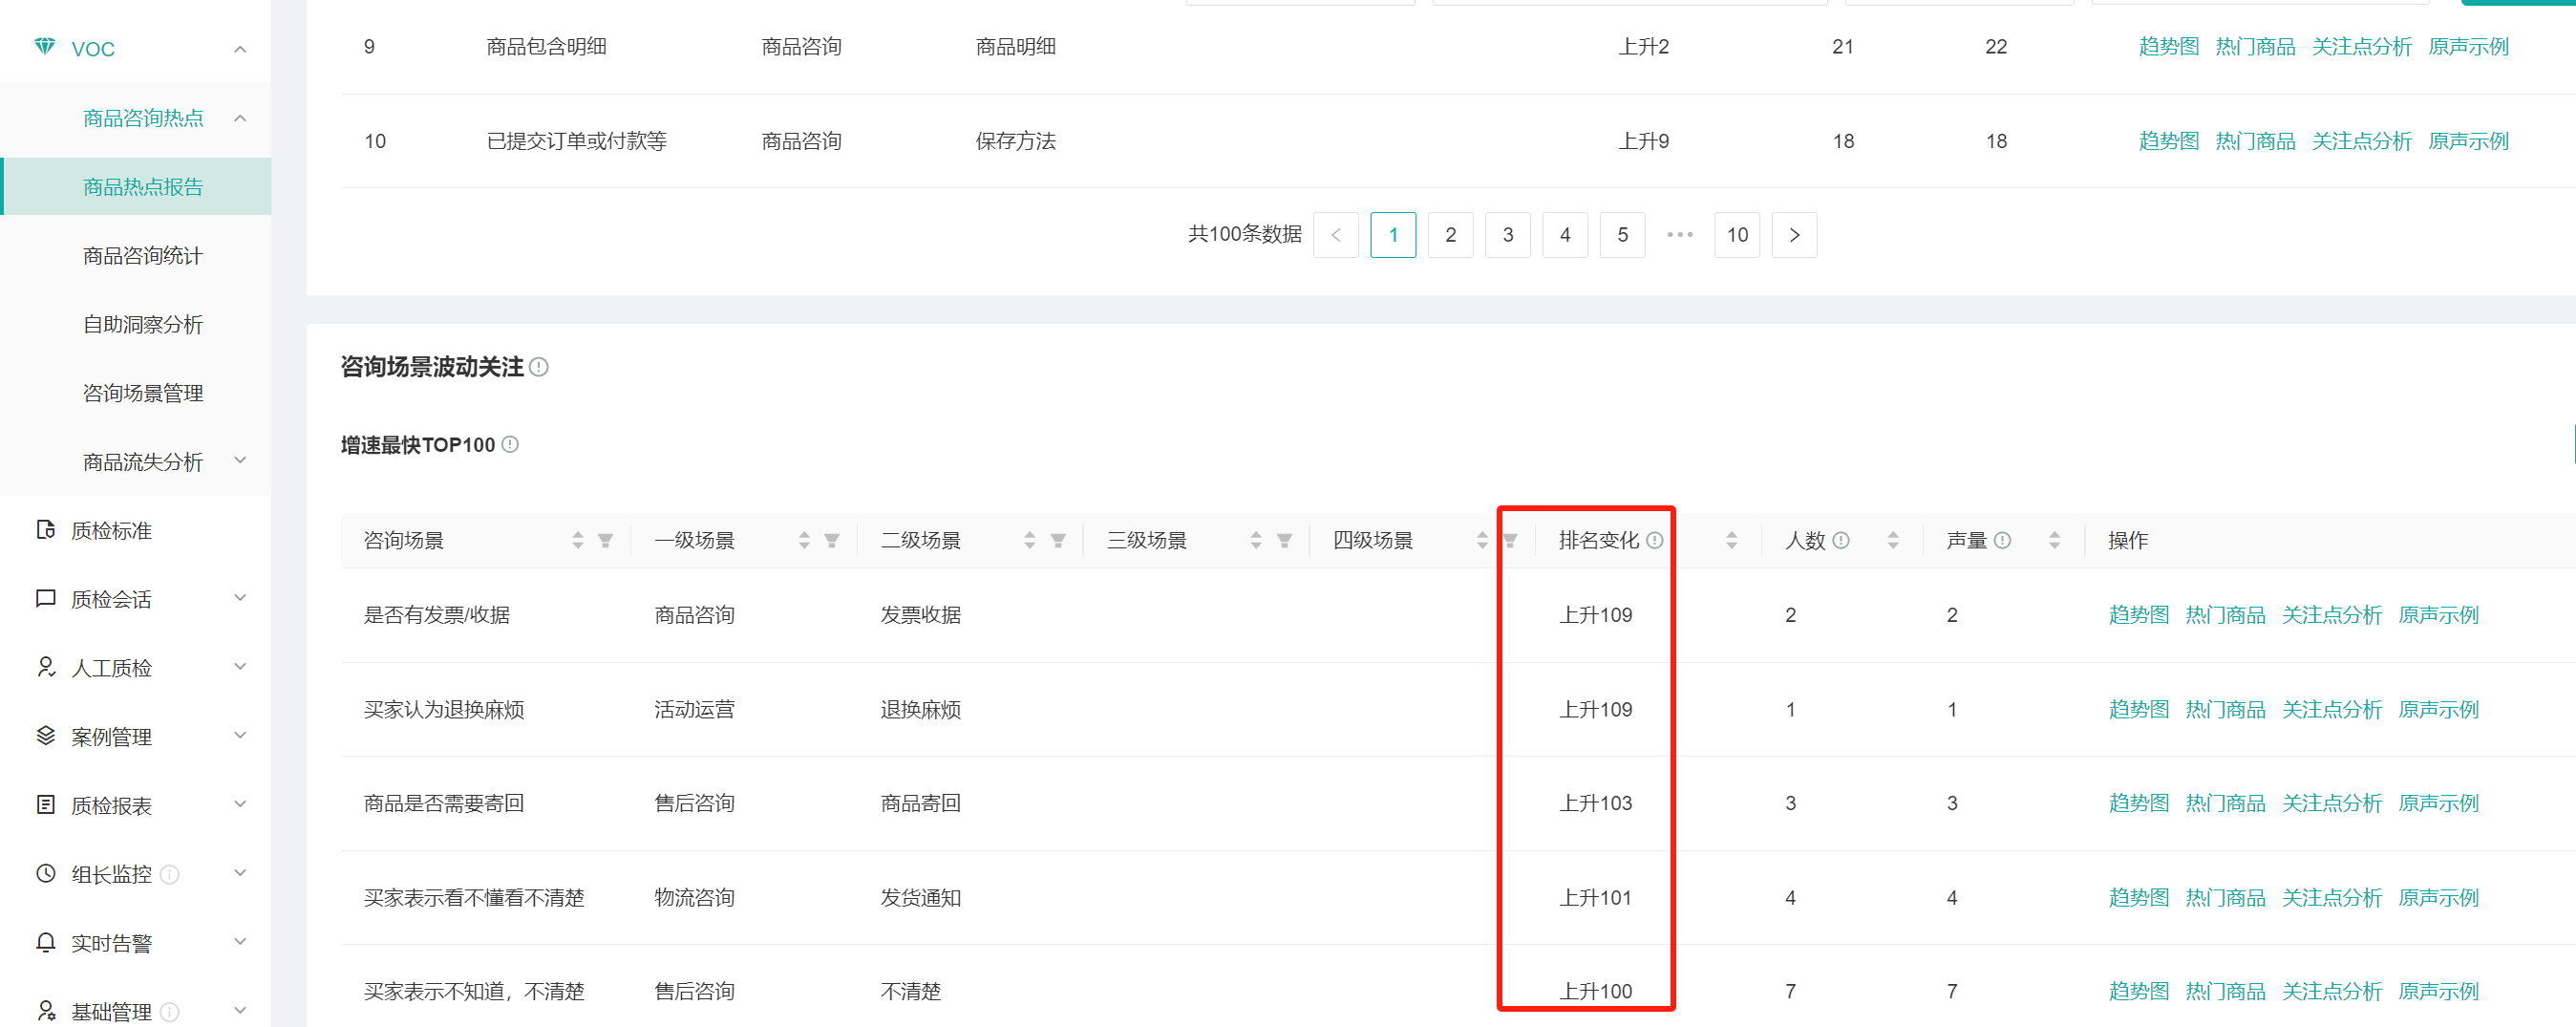Go to previous page arrow
Viewport: 2576px width, 1027px height.
point(1336,235)
